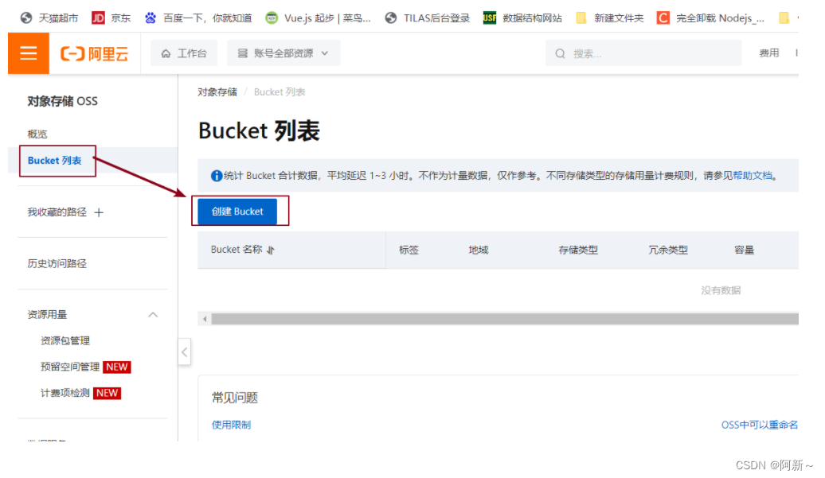The image size is (825, 478).
Task: Click the search magnifier icon
Action: 561,53
